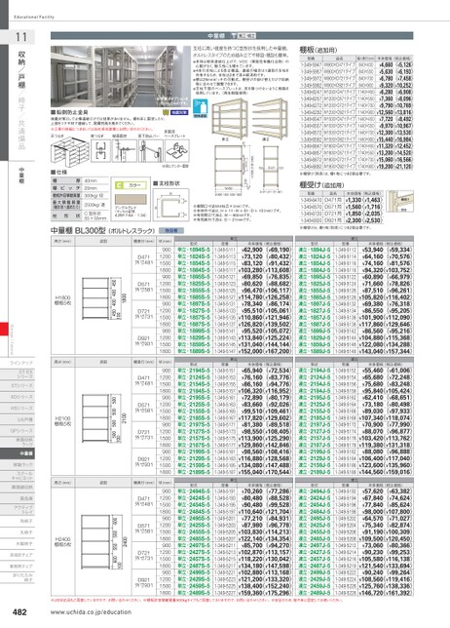The height and width of the screenshot is (628, 450).
Task: Click the green C カラー icon
Action: (130, 185)
